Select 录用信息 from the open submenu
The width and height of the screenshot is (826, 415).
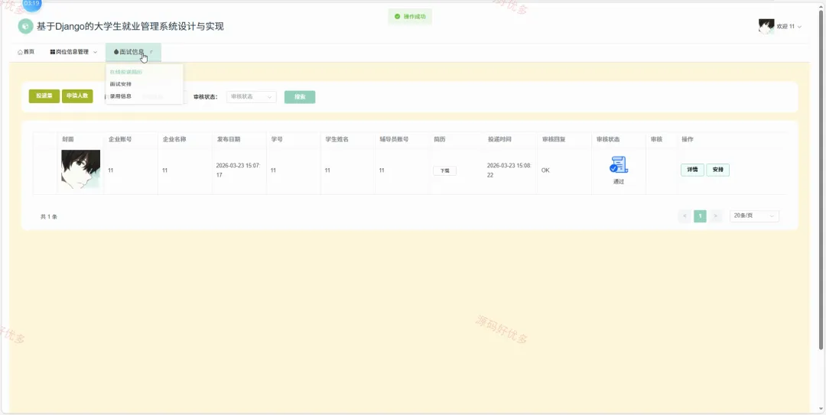(121, 96)
